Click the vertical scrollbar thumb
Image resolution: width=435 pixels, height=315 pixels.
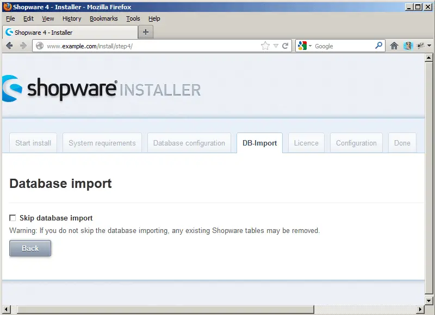pyautogui.click(x=428, y=178)
